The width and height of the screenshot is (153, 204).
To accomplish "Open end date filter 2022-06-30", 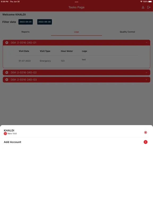I will click(x=45, y=22).
